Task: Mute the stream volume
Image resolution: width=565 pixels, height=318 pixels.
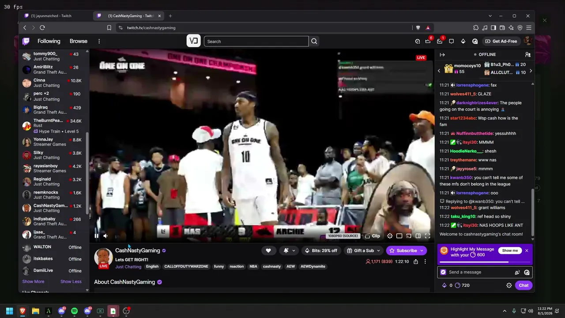Action: pyautogui.click(x=105, y=236)
